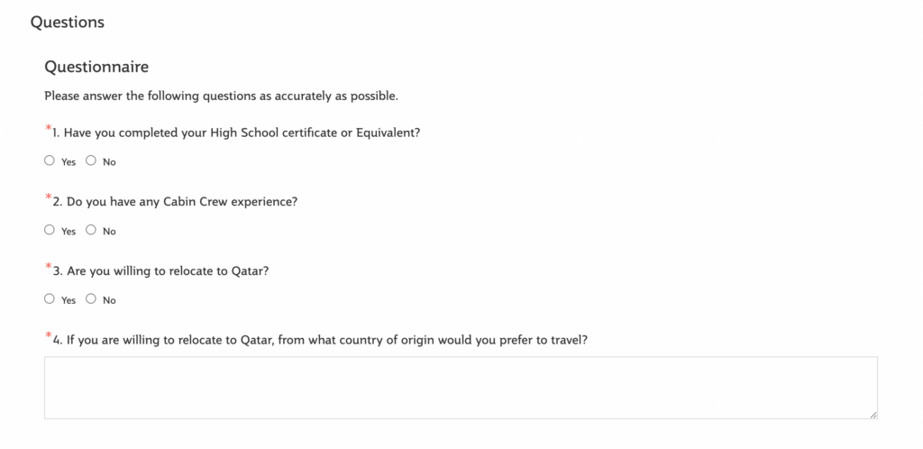Choose No radio for Cabin Crew experience
The height and width of the screenshot is (449, 923).
tap(91, 230)
